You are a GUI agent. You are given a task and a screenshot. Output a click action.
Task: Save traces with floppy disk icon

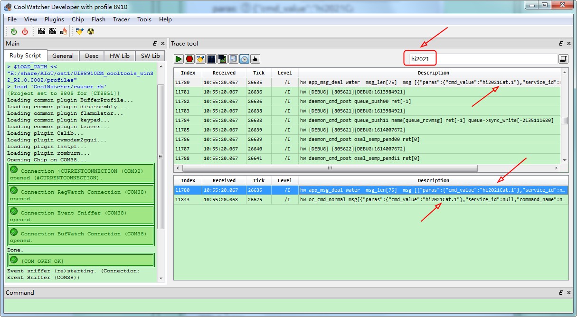pos(233,59)
